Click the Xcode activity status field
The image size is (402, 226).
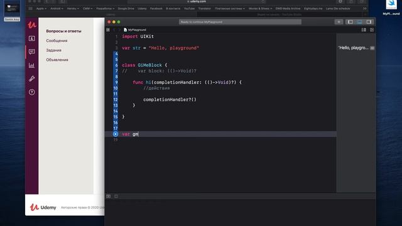coord(240,22)
